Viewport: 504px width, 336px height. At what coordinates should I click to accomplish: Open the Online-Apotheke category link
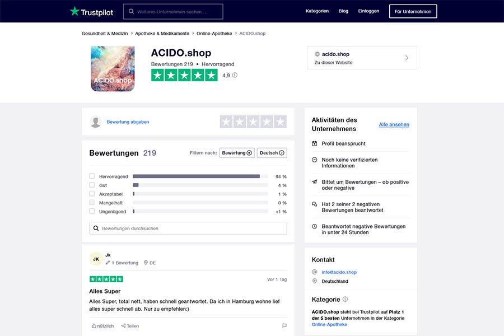329,324
